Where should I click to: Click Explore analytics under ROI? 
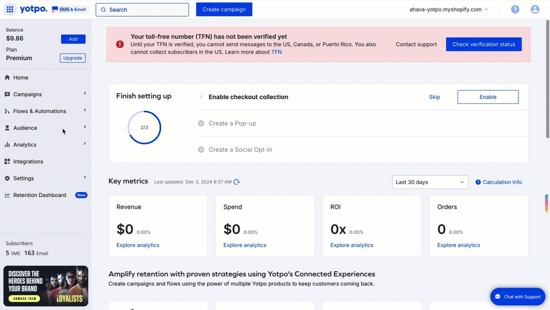pyautogui.click(x=352, y=245)
